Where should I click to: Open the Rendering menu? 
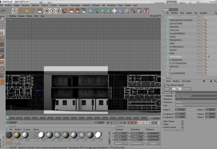[111, 5]
